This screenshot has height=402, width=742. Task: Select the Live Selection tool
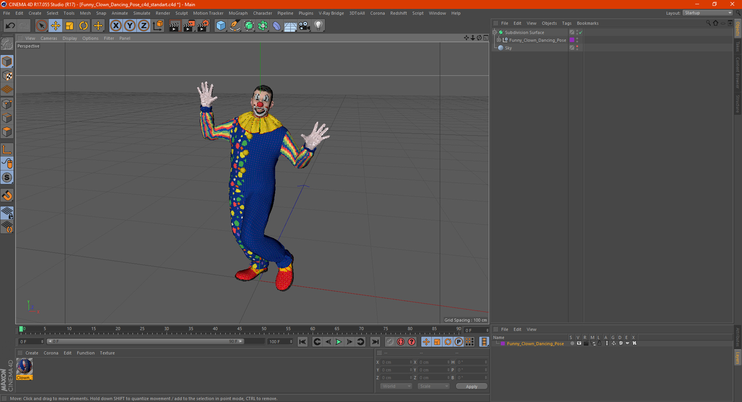pyautogui.click(x=41, y=26)
